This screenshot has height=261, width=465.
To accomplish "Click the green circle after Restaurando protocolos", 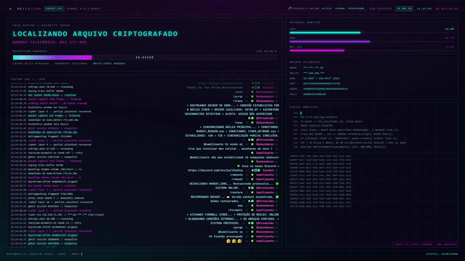I will pos(277,184).
